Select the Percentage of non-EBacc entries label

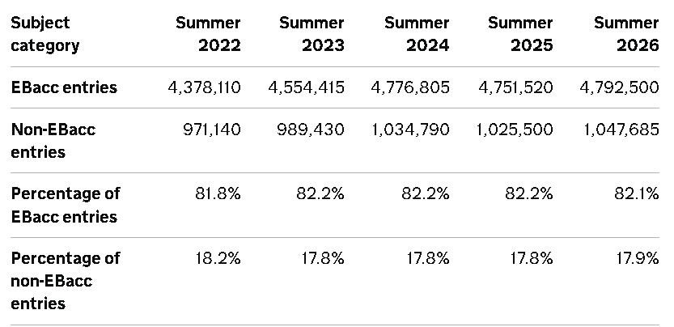66,281
